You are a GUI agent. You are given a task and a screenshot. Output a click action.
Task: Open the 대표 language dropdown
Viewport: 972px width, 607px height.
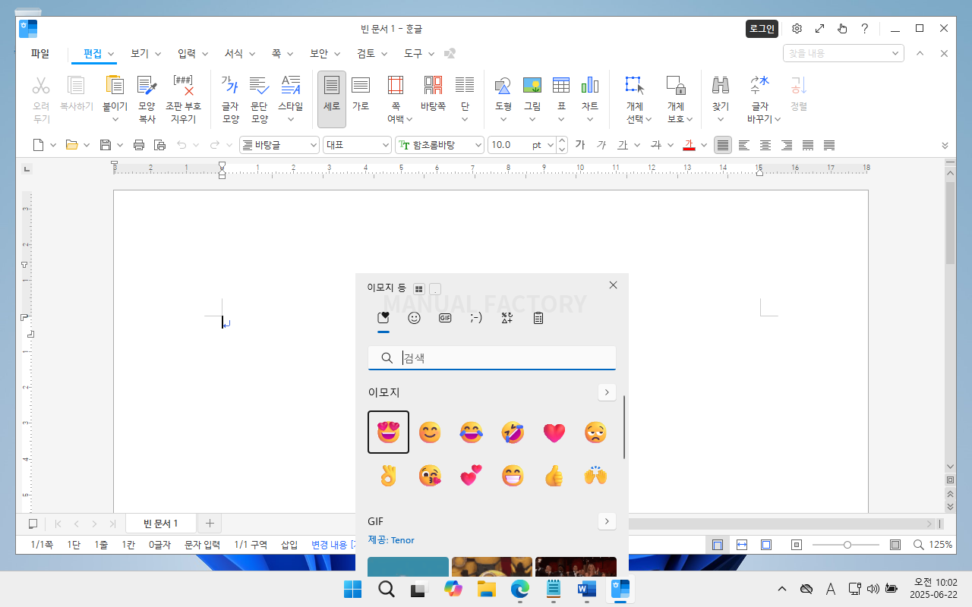coord(357,145)
